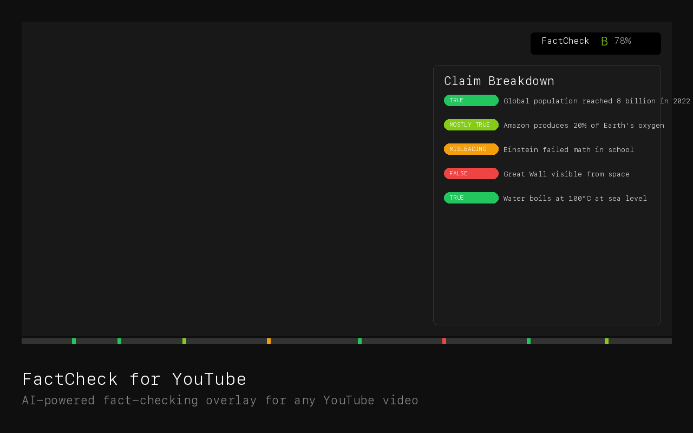Jump to the first green timeline marker

click(x=74, y=341)
